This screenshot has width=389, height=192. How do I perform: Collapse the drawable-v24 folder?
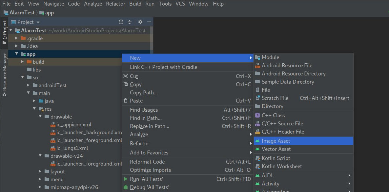coord(40,156)
